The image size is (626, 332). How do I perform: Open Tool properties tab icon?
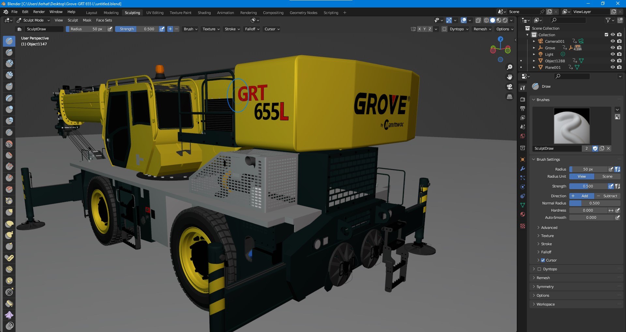523,88
